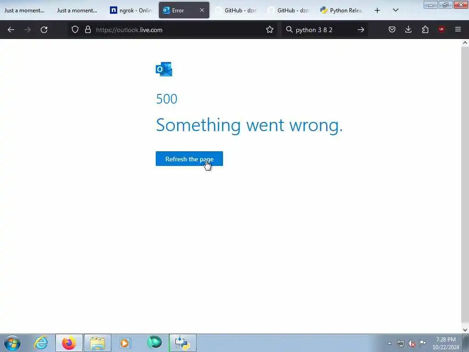Viewport: 469px width, 352px height.
Task: Minimize the Firefox window
Action: (431, 5)
